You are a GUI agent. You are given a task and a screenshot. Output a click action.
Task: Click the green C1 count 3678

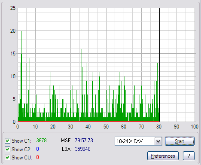pyautogui.click(x=41, y=141)
